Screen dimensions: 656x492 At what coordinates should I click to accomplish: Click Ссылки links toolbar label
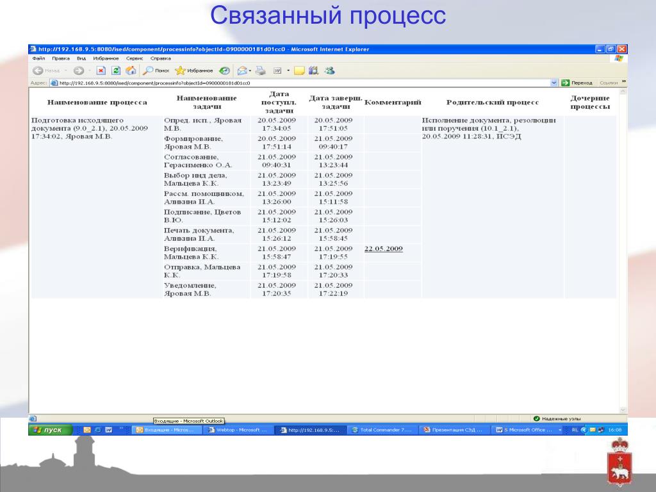tap(609, 83)
